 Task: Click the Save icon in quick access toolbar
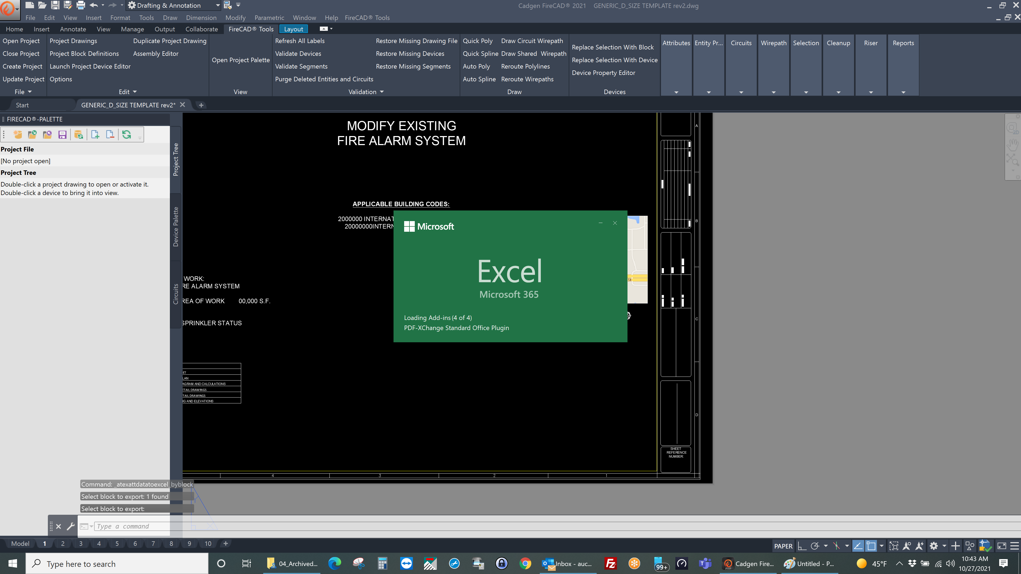(x=55, y=5)
